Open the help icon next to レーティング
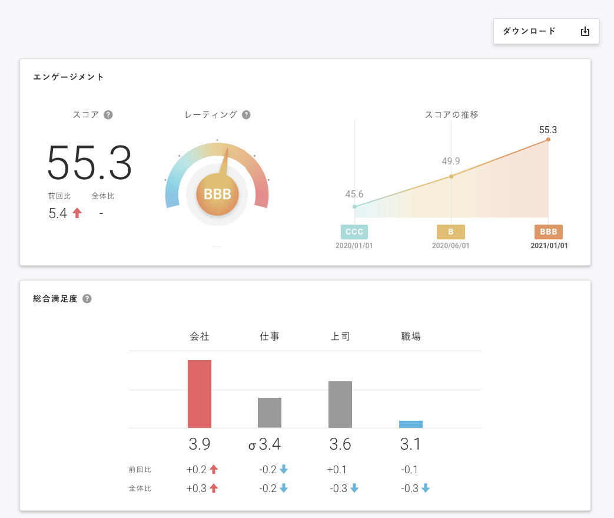614x518 pixels. point(246,115)
